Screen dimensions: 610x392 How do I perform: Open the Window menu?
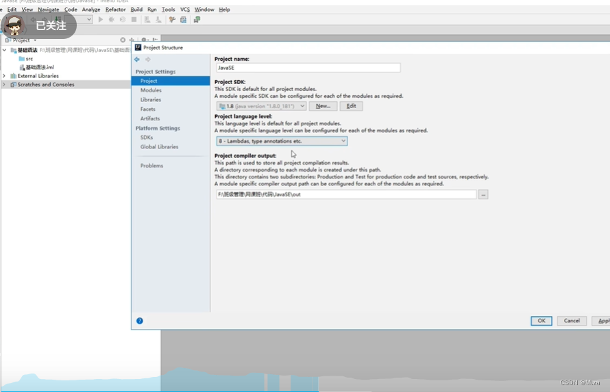coord(204,10)
